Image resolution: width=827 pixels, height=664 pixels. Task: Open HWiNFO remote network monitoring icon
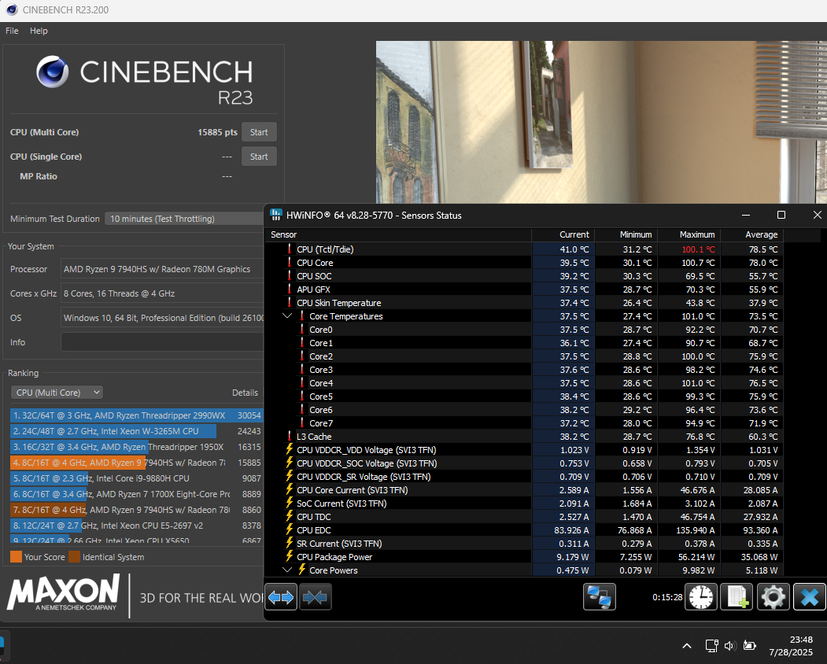click(599, 597)
